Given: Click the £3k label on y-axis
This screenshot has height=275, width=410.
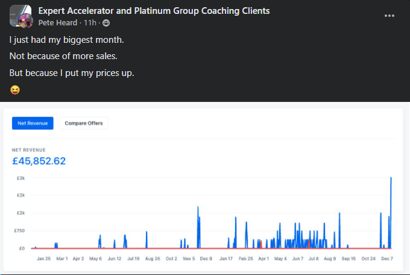Looking at the screenshot, I should point(20,178).
